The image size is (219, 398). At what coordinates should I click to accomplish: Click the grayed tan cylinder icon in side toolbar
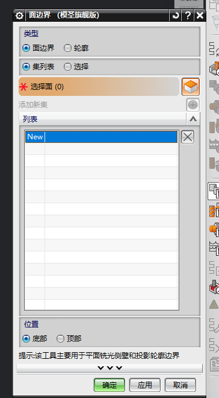pyautogui.click(x=214, y=106)
